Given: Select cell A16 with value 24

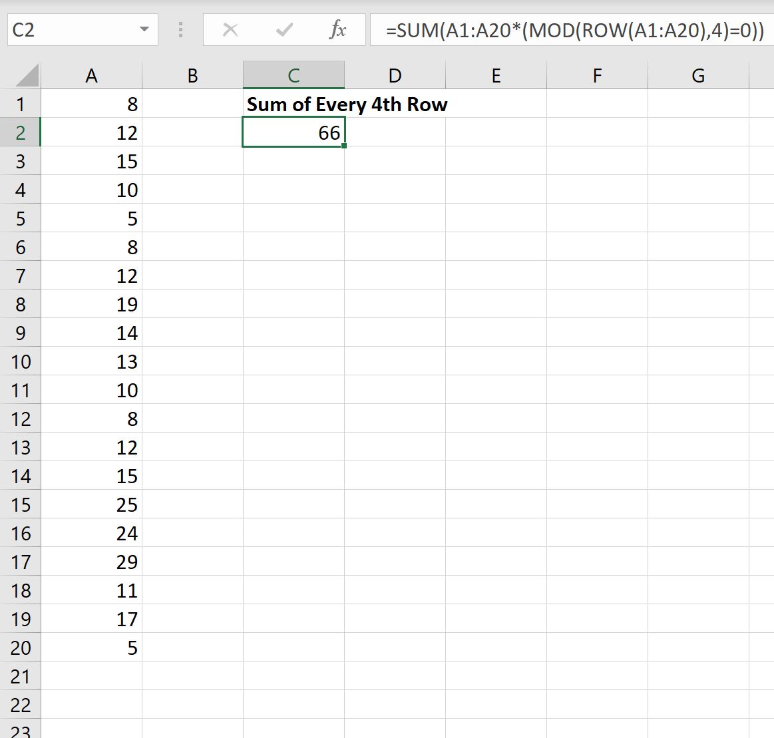Looking at the screenshot, I should tap(91, 533).
